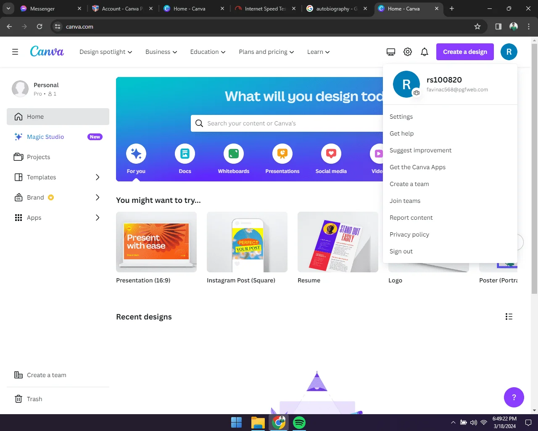Open File Explorer from taskbar
Screen dimensions: 538x431
[x=258, y=423]
